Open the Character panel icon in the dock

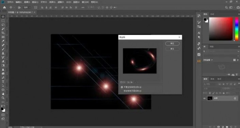point(199,33)
